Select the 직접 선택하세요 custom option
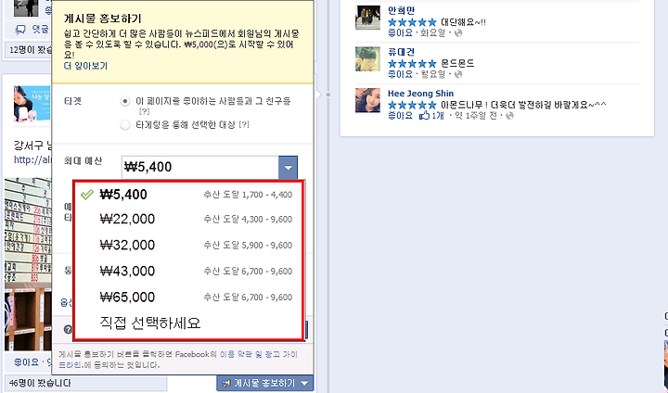Screen dimensions: 668x393 (187, 323)
